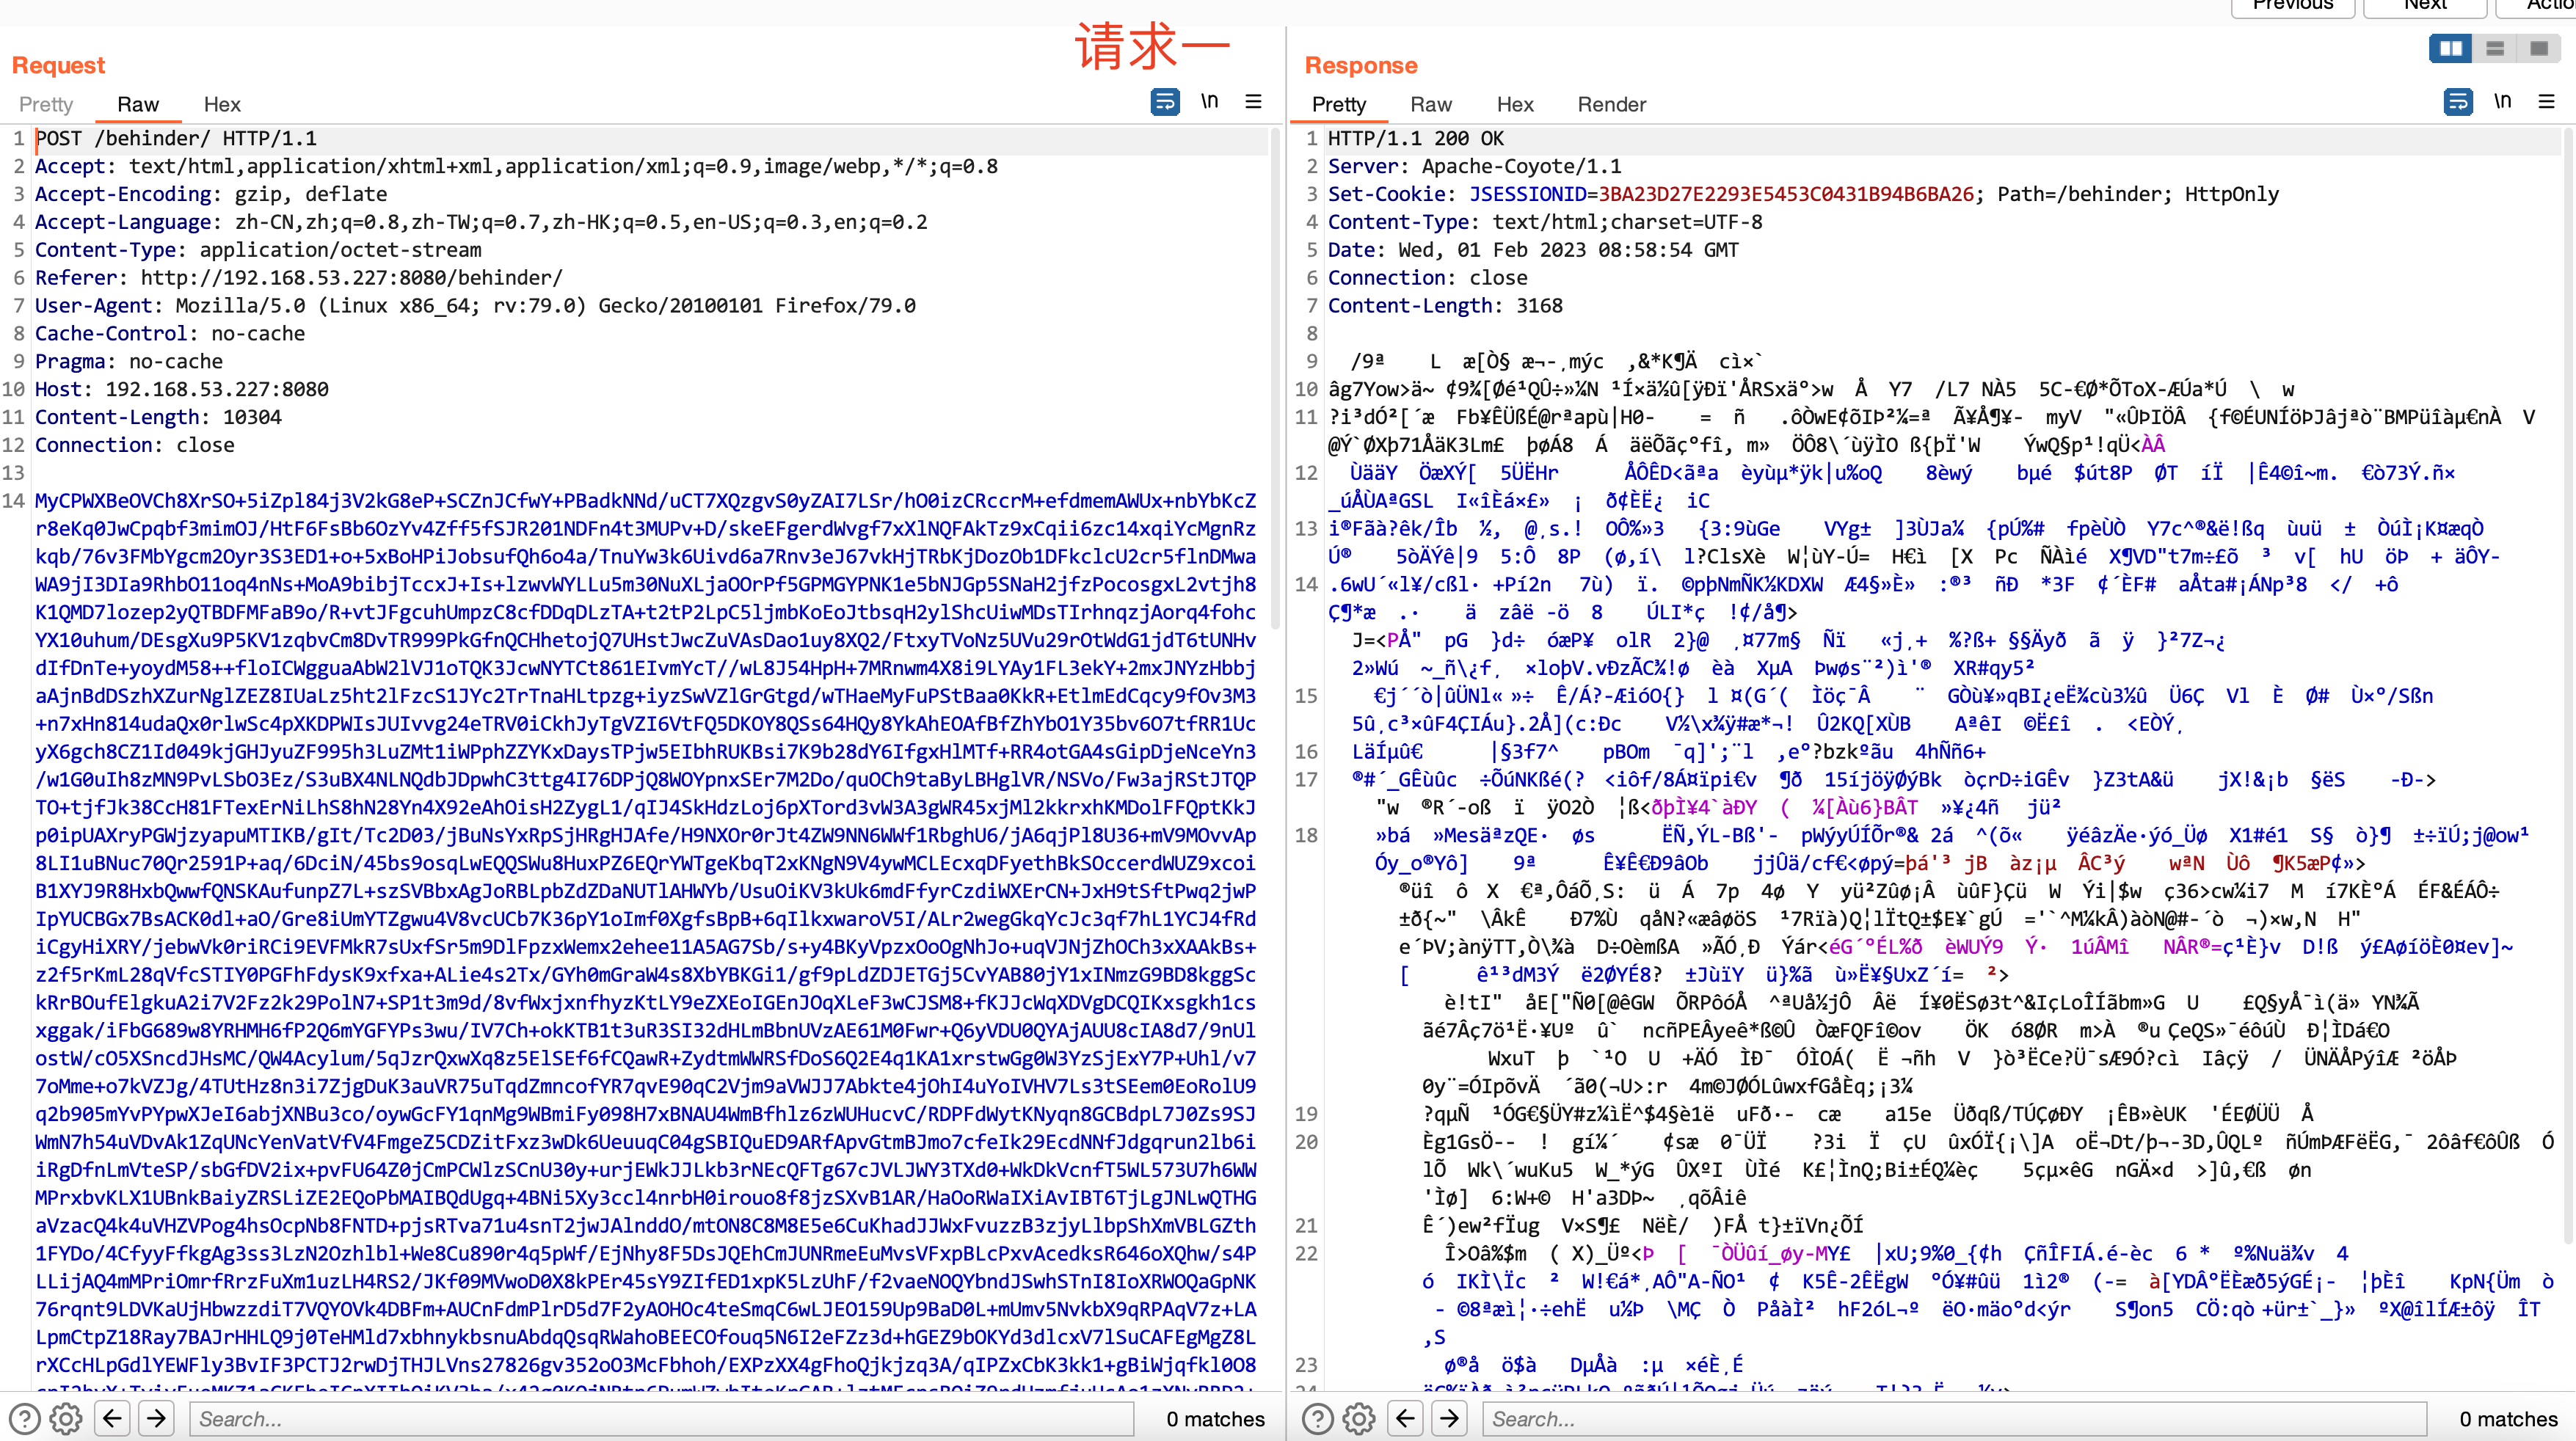Click the Previous button

(x=2293, y=6)
